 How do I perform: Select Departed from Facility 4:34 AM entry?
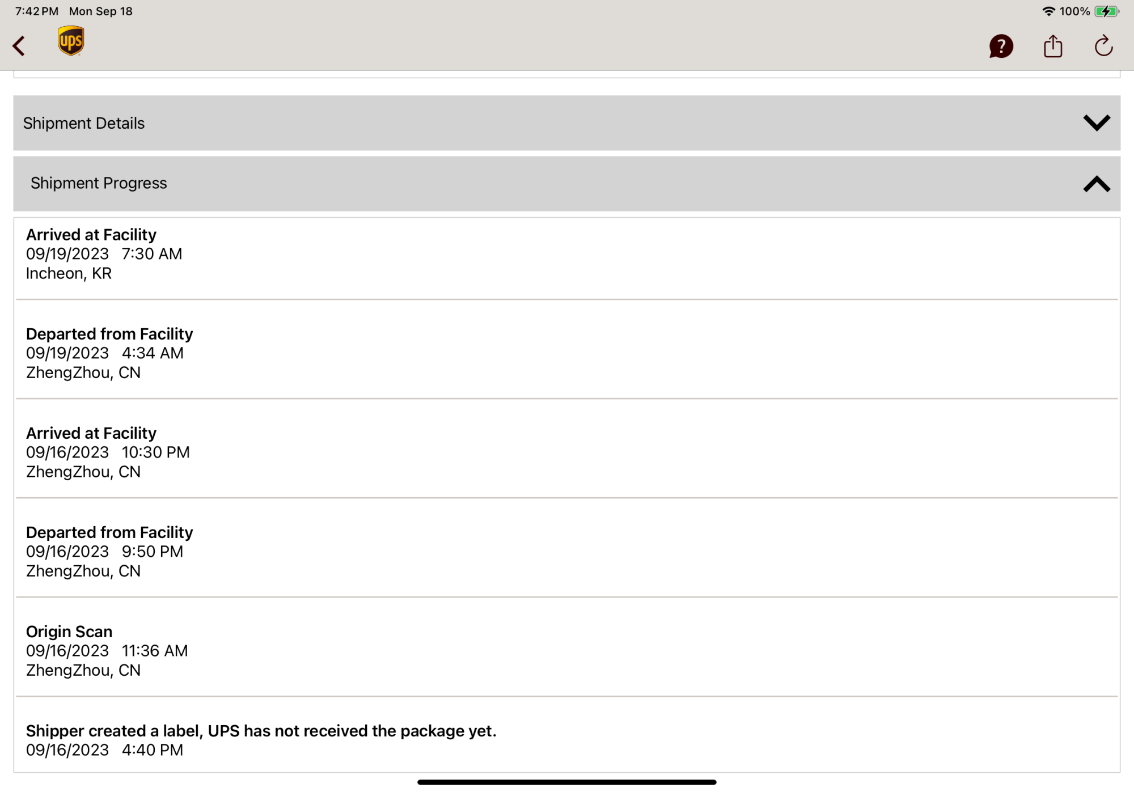click(x=566, y=349)
